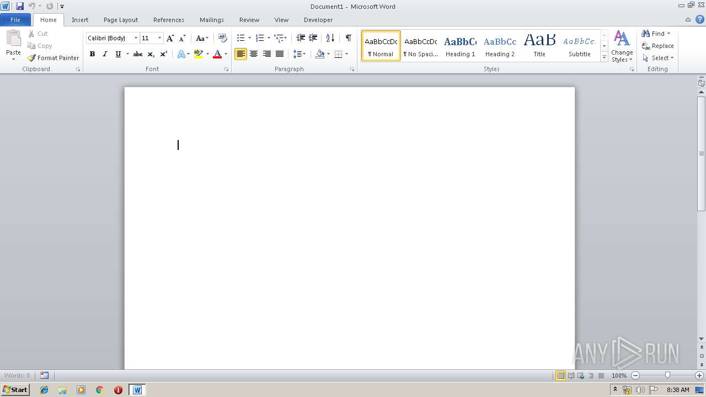Click the Change Styles button

[x=622, y=46]
